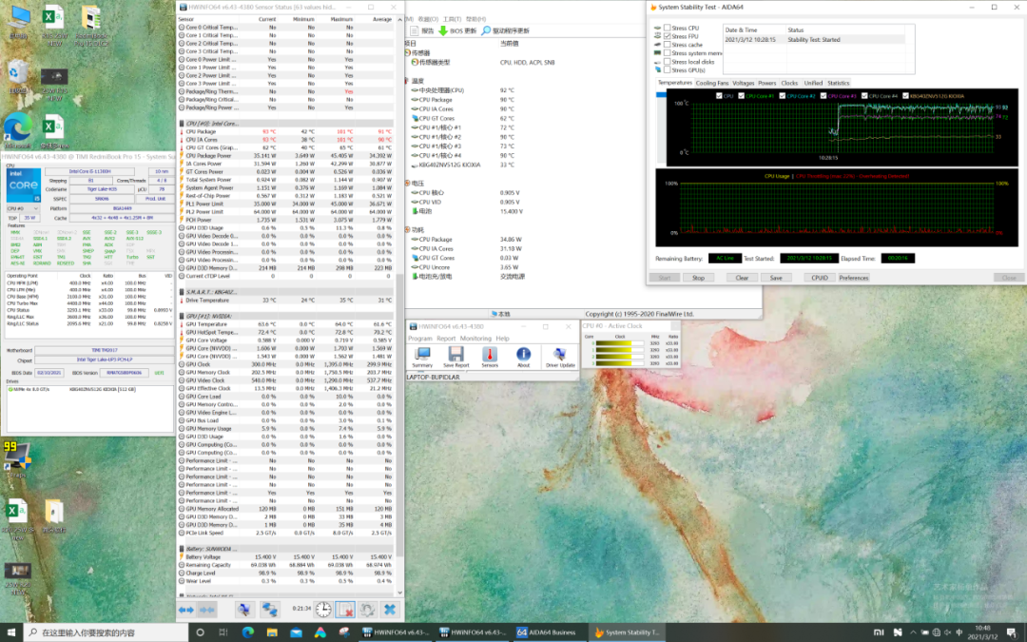Click the Stop button in stability test
This screenshot has width=1027, height=642.
[698, 278]
